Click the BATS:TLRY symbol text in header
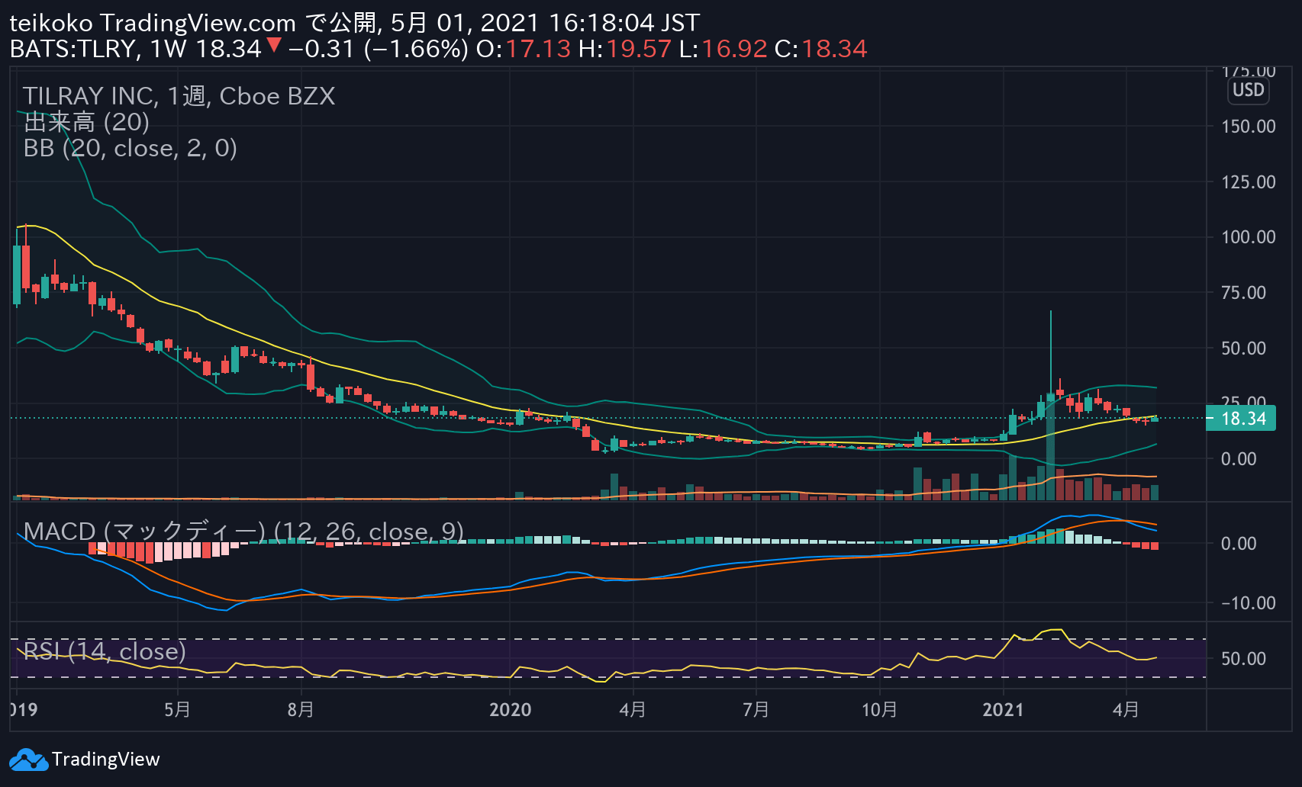Screen dimensions: 1302x787 click(x=73, y=50)
